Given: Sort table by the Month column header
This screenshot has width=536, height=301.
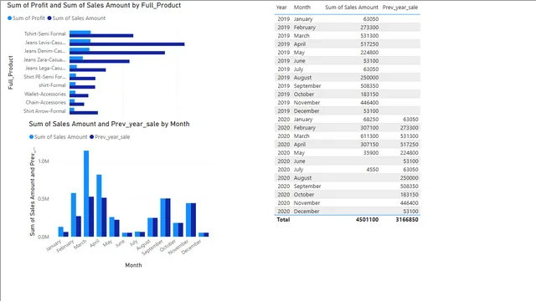Looking at the screenshot, I should (x=302, y=8).
